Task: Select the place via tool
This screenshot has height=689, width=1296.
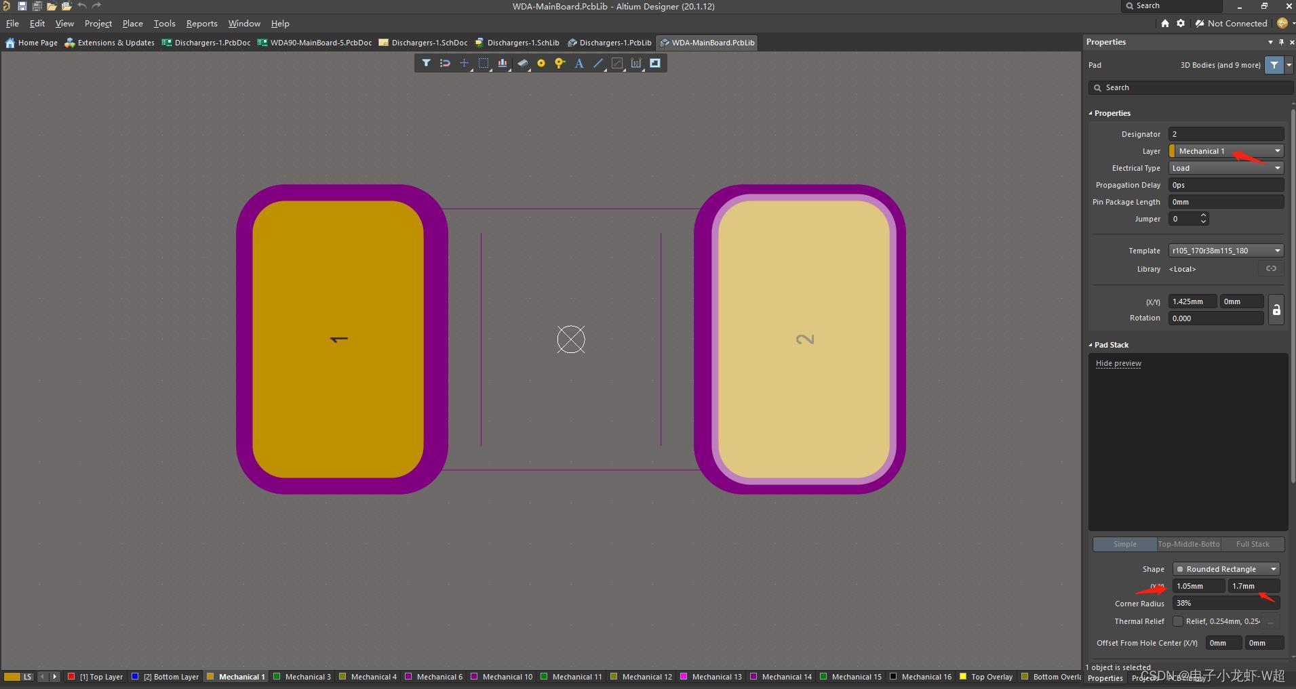Action: click(x=559, y=63)
